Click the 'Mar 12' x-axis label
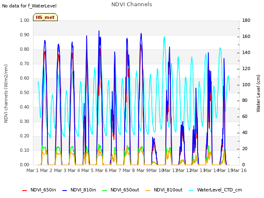264x198 pixels. 184,170
